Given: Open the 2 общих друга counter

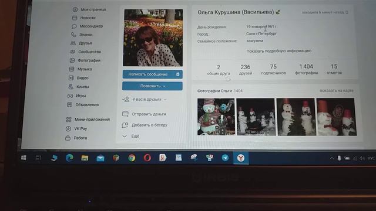Looking at the screenshot, I should (x=219, y=70).
